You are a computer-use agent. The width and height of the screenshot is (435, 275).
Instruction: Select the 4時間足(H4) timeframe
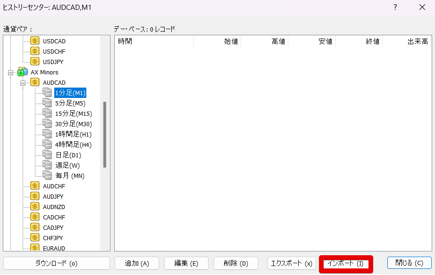coord(73,145)
